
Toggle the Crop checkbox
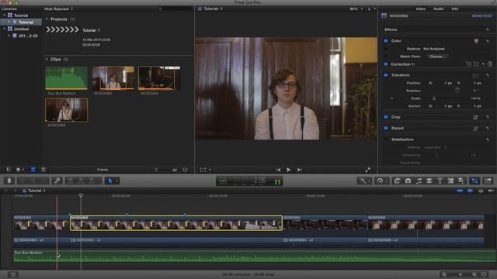coord(386,117)
